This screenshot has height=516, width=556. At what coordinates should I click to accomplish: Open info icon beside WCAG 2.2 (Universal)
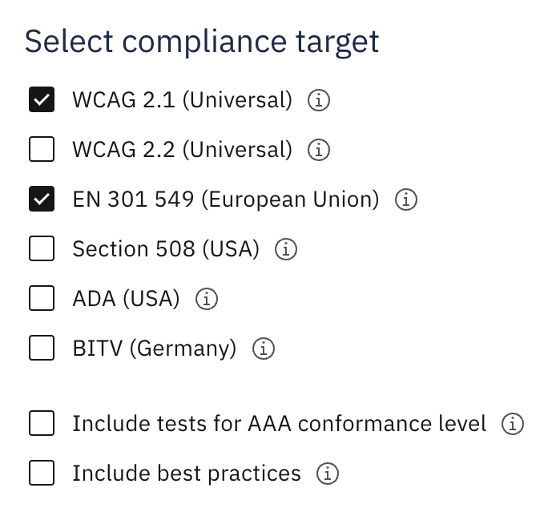tap(318, 150)
